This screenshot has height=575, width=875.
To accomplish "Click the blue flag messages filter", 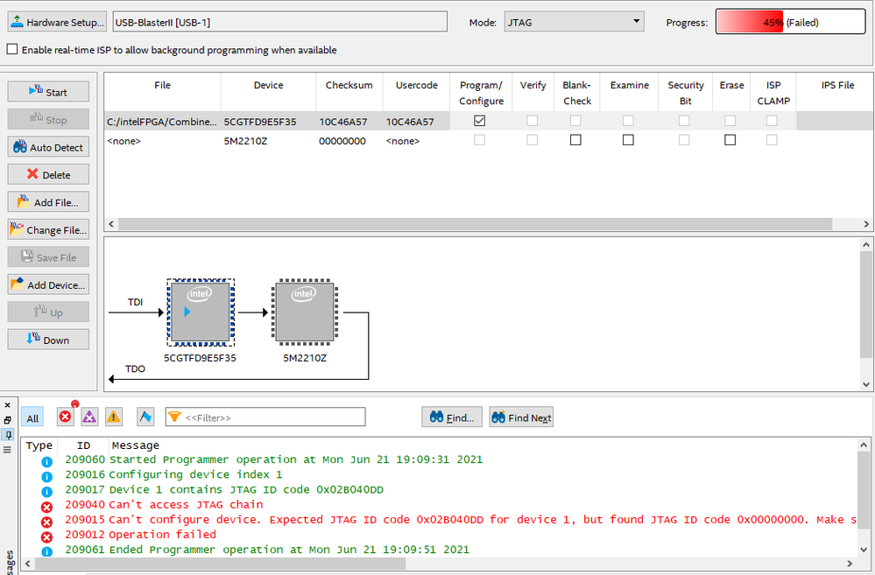I will pyautogui.click(x=145, y=417).
